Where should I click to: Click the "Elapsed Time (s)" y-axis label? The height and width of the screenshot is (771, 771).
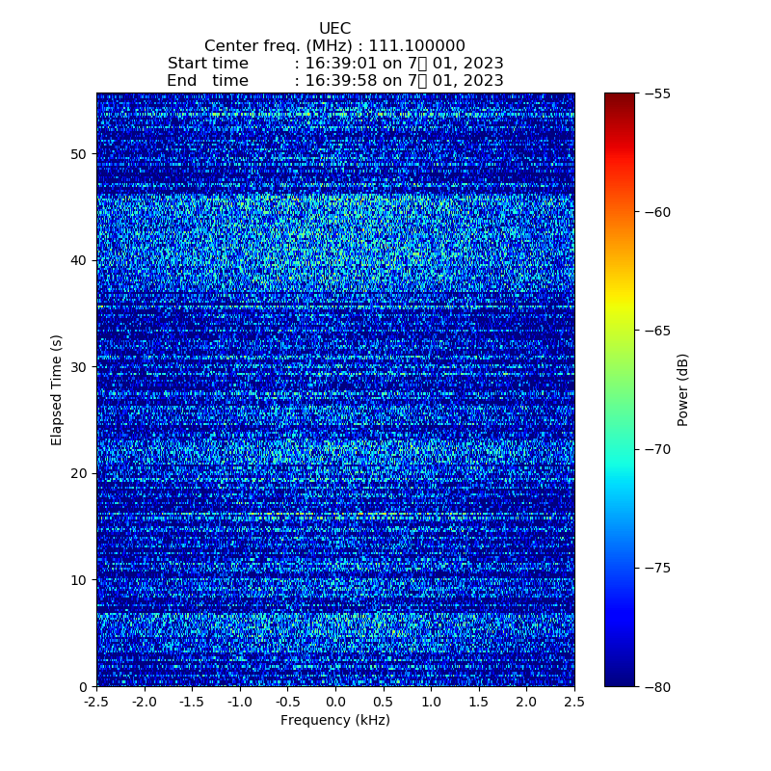(x=57, y=389)
